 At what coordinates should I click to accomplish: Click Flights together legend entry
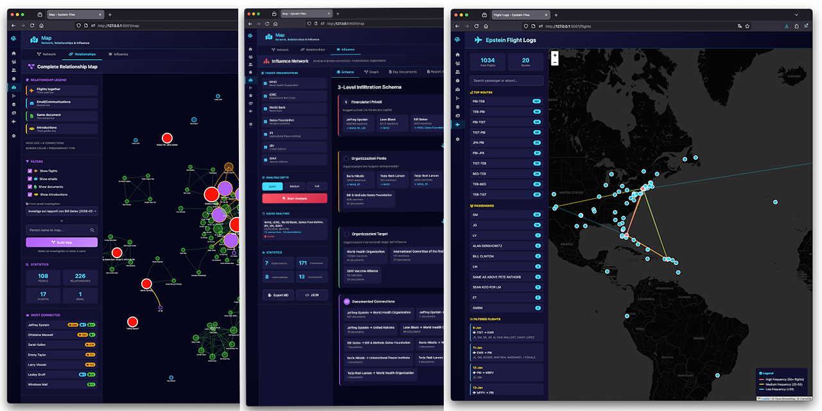pos(62,91)
